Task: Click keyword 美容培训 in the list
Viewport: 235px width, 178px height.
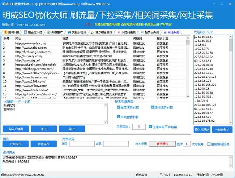Action: (9, 109)
